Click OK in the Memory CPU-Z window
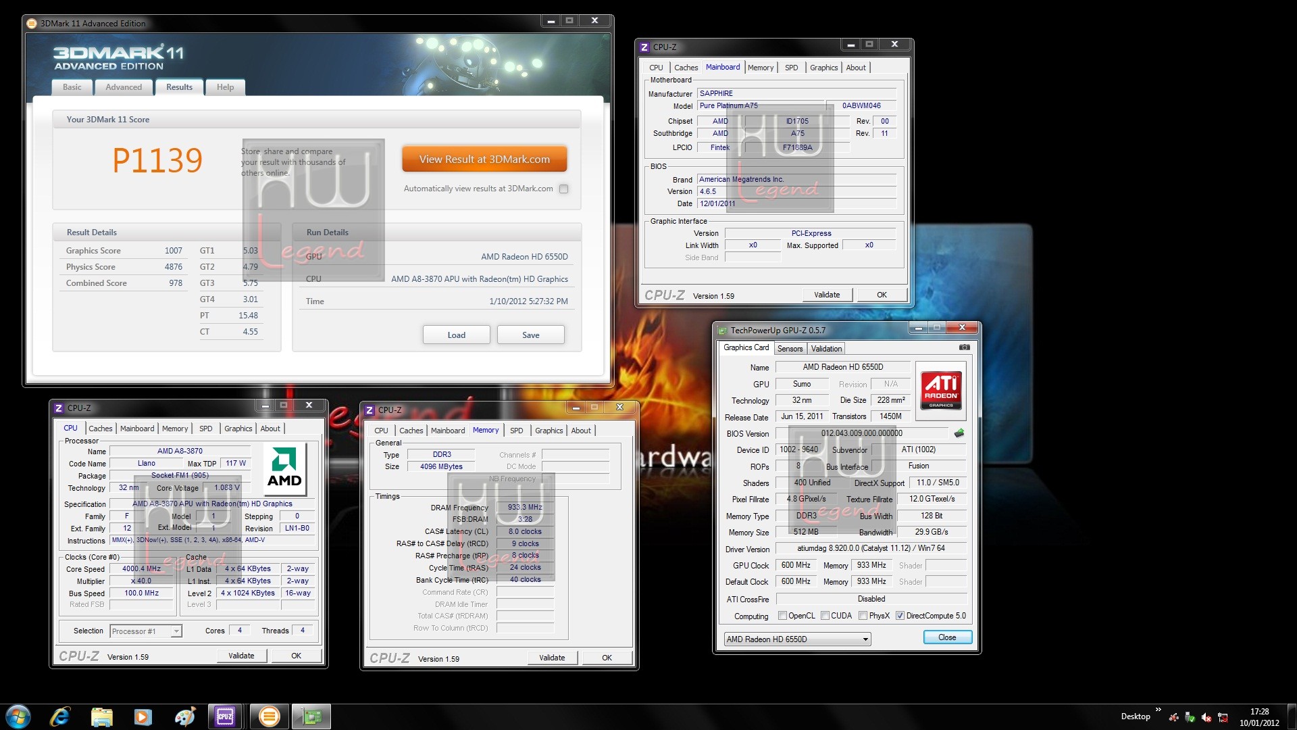This screenshot has height=730, width=1297. tap(607, 658)
